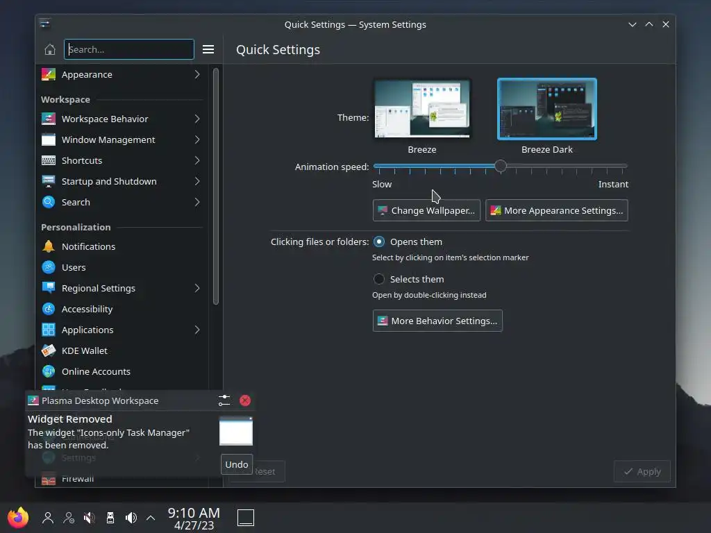The height and width of the screenshot is (533, 711).
Task: Click the Online Accounts globe icon
Action: click(x=49, y=372)
